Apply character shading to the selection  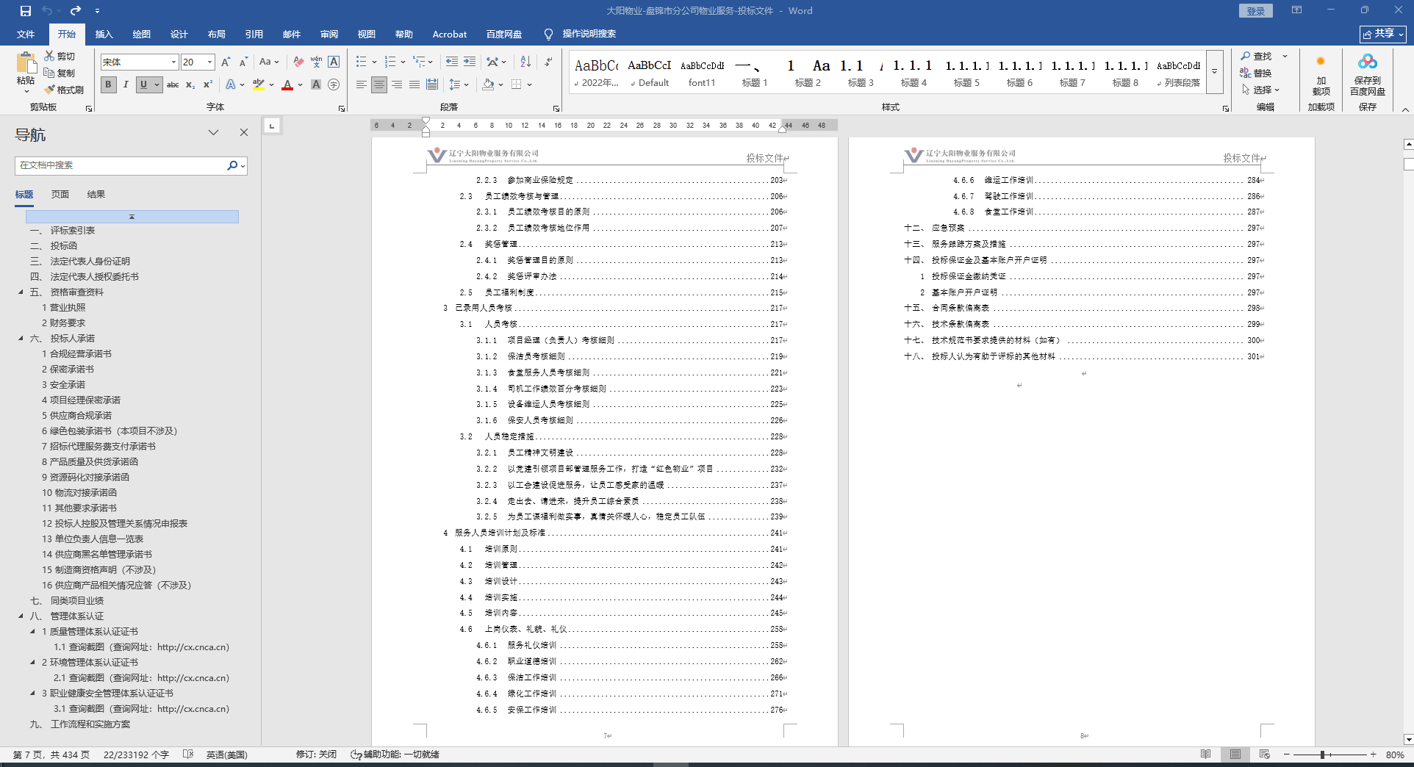[316, 84]
